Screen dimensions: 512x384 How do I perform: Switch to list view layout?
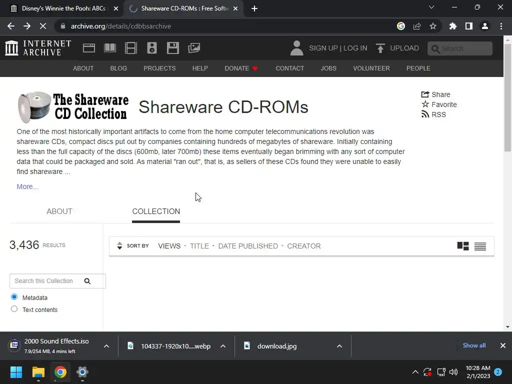point(480,246)
